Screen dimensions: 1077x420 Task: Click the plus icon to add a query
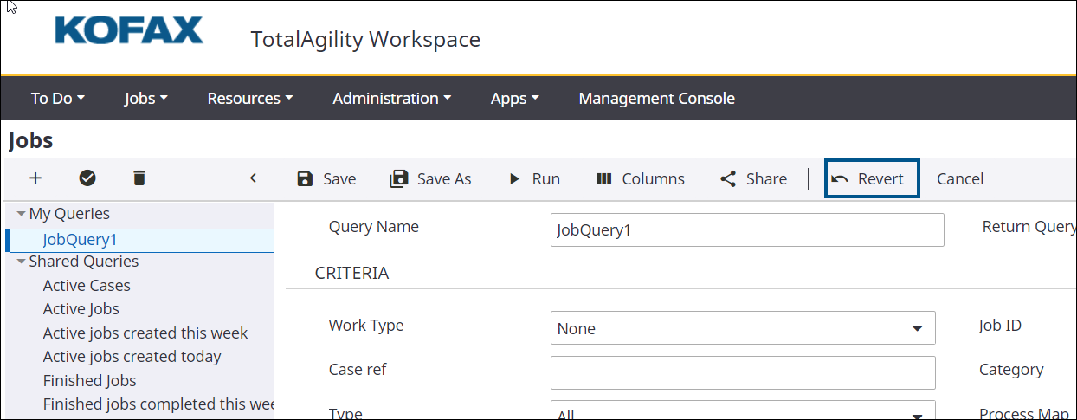[x=35, y=178]
